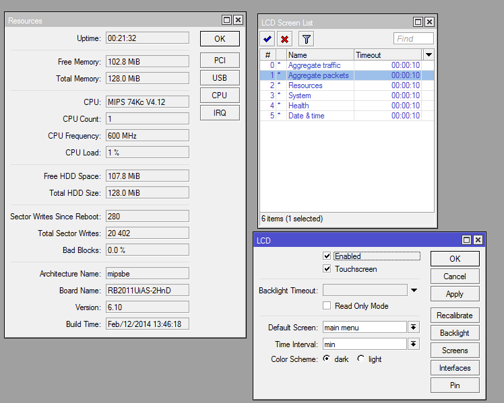Click the red X disable icon
This screenshot has width=504, height=403.
285,39
